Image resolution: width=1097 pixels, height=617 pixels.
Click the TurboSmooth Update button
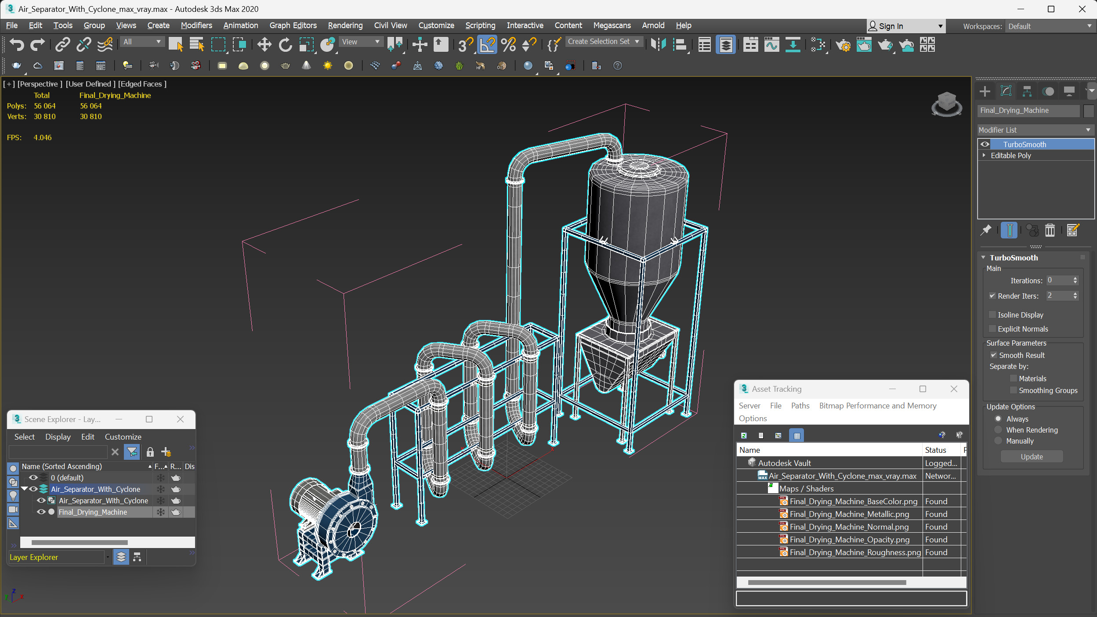click(x=1032, y=457)
